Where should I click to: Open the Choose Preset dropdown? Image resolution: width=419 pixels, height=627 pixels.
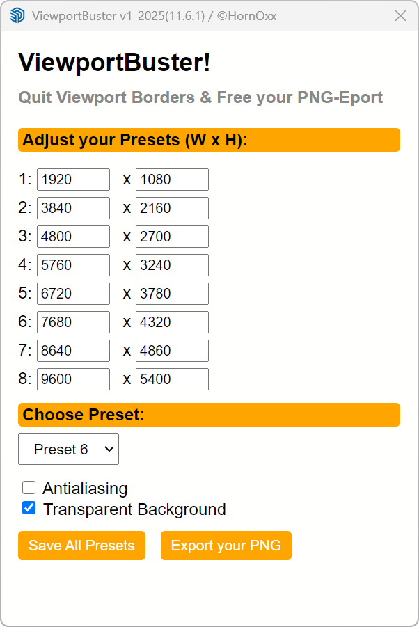(68, 449)
